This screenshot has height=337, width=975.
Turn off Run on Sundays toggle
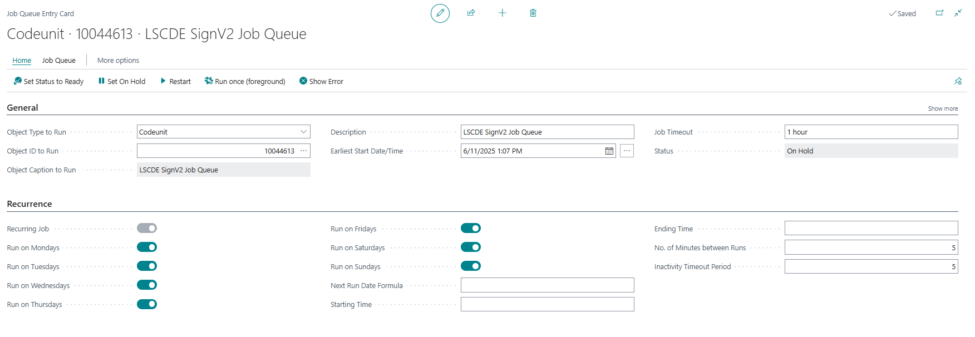470,266
